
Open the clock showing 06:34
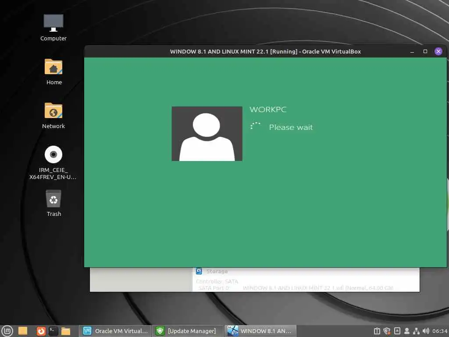pos(440,331)
